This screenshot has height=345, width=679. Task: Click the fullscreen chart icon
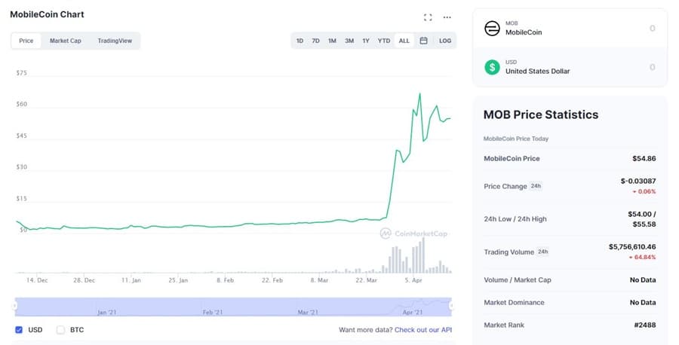click(x=428, y=17)
